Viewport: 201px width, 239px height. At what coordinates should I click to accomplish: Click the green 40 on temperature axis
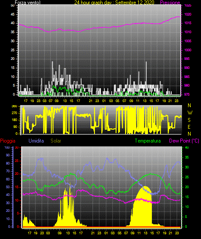(x=187, y=147)
